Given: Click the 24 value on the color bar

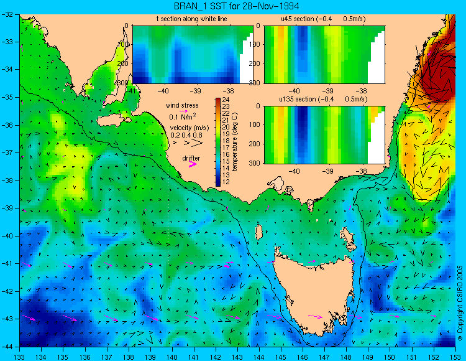Looking at the screenshot, I should tap(226, 100).
